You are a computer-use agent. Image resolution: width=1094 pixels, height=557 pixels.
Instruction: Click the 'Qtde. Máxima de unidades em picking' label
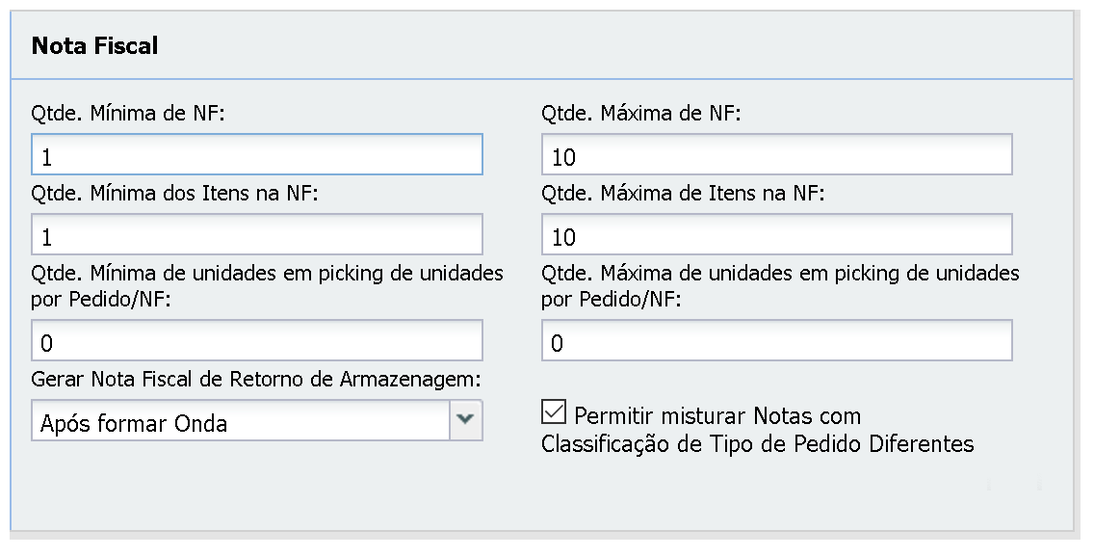click(x=780, y=274)
